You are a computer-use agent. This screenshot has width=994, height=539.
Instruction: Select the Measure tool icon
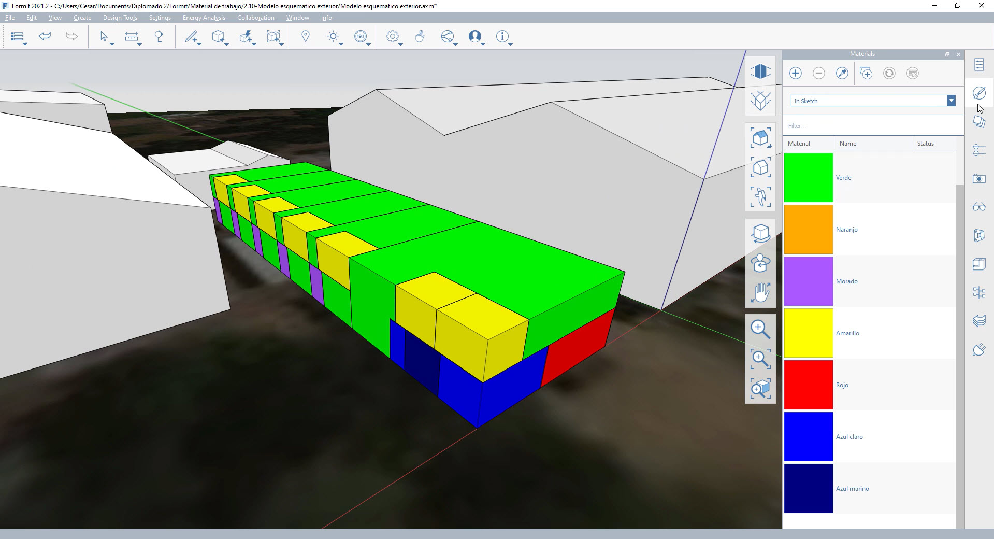tap(132, 36)
